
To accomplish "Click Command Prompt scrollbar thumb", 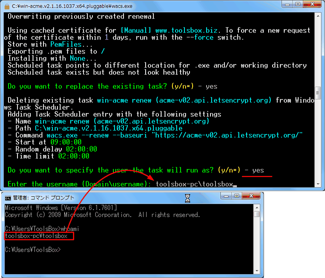I will click(257, 214).
